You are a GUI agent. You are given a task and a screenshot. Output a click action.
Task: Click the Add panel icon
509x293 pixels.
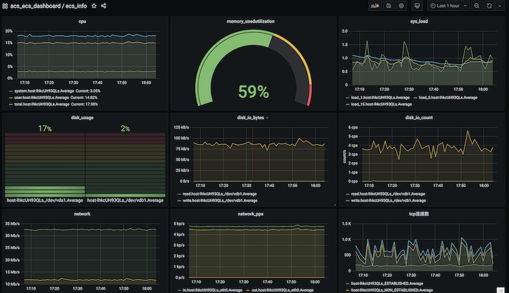click(x=375, y=6)
